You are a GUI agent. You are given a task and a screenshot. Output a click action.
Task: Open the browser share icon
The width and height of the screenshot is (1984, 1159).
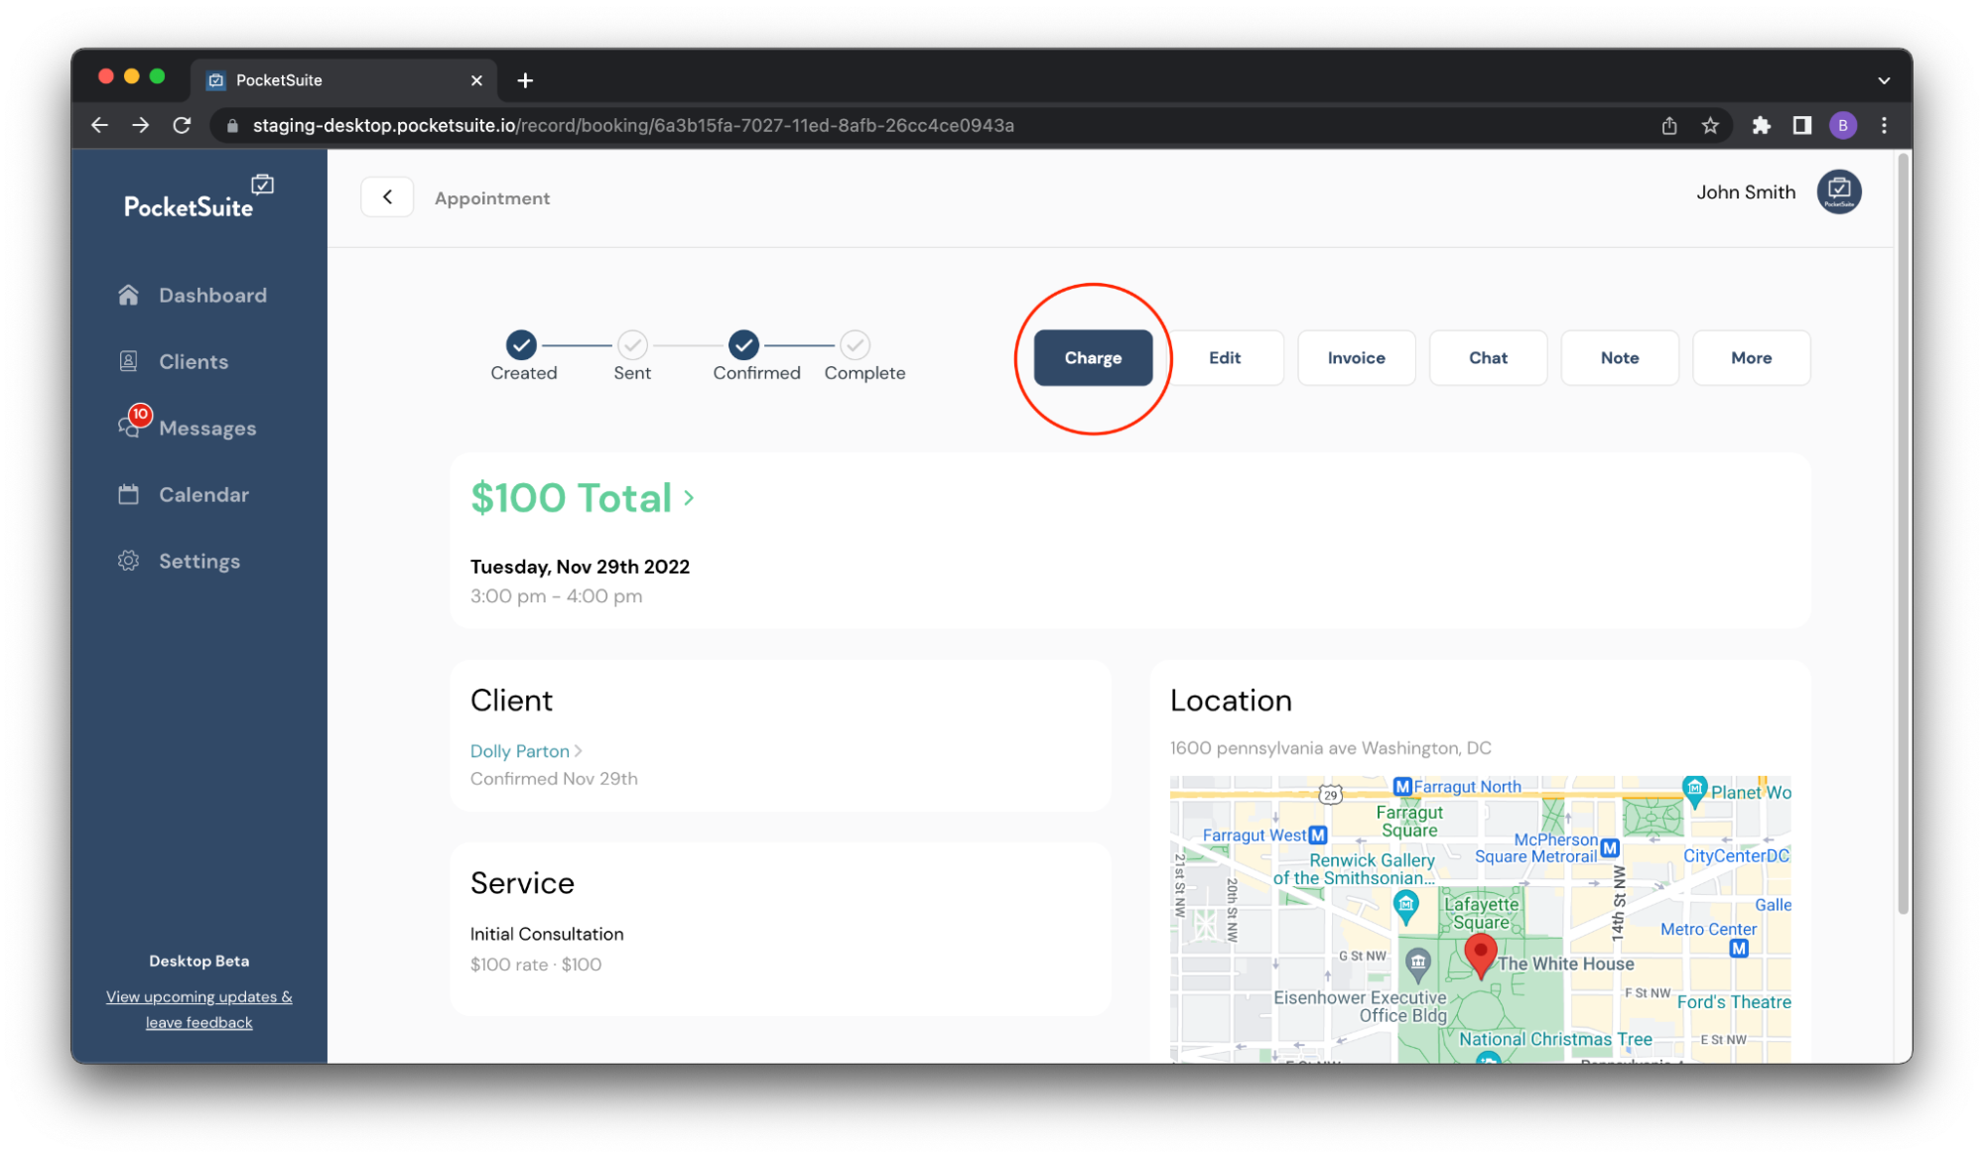pyautogui.click(x=1669, y=125)
